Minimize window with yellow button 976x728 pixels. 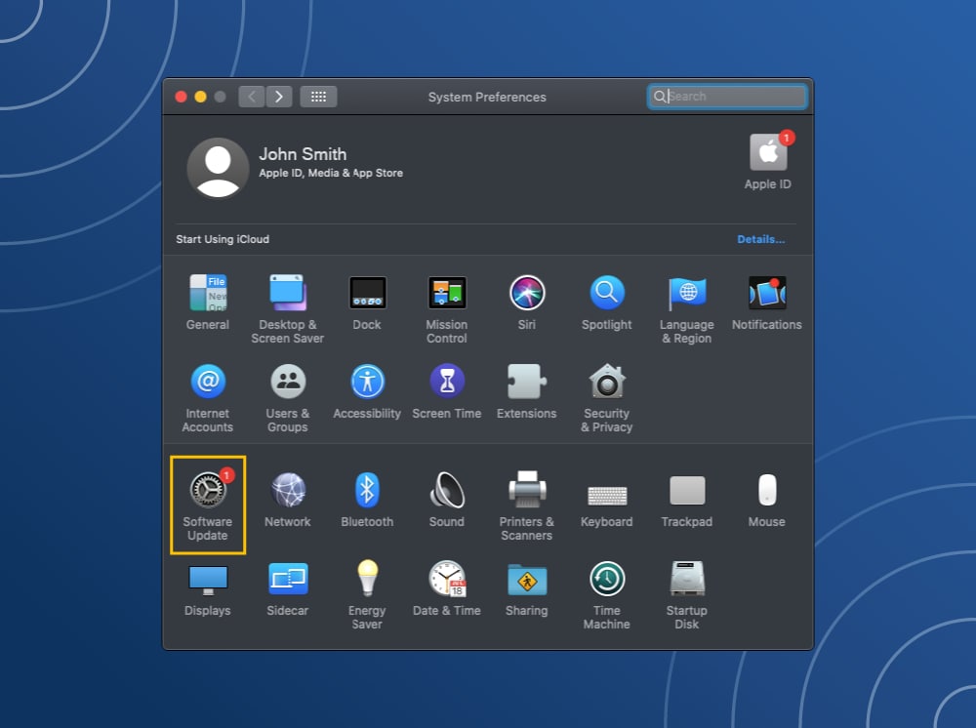coord(200,97)
